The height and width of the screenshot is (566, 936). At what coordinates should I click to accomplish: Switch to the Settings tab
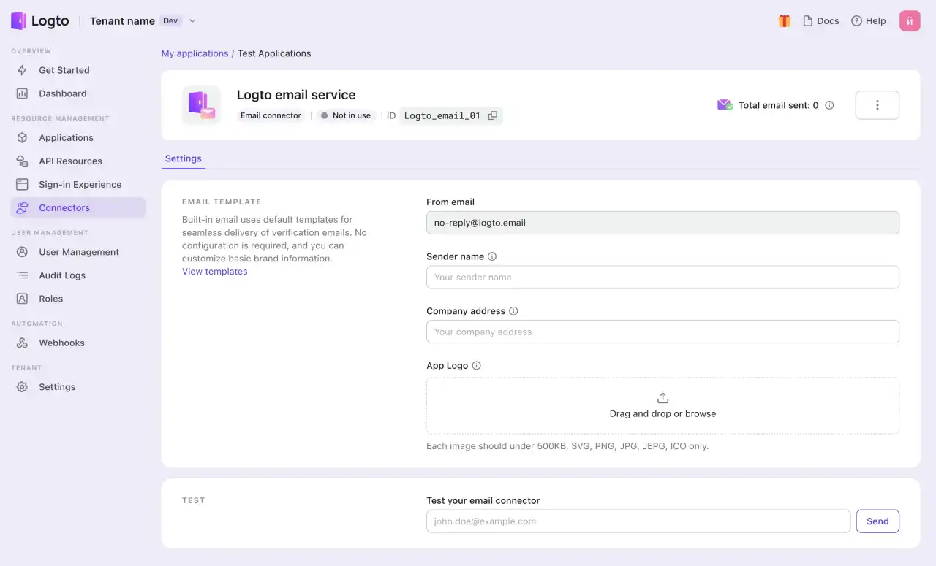(183, 158)
